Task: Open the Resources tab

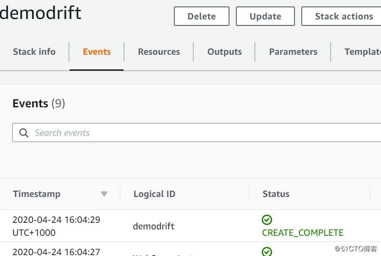Action: pyautogui.click(x=159, y=52)
